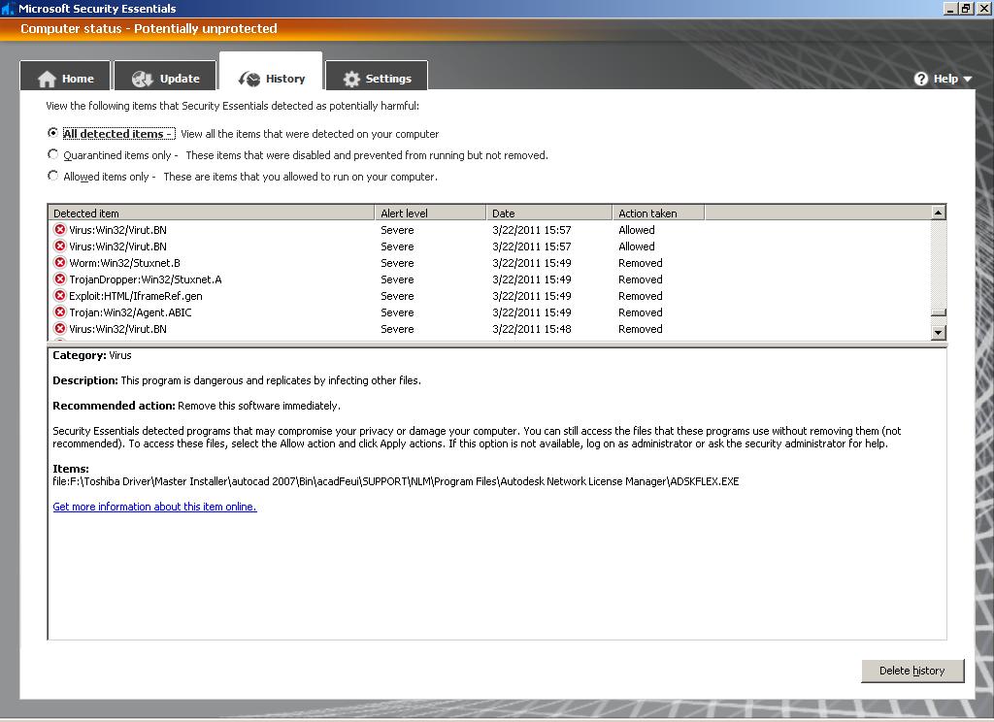Select Quarantined items only radio button
The height and width of the screenshot is (722, 994).
click(x=53, y=154)
